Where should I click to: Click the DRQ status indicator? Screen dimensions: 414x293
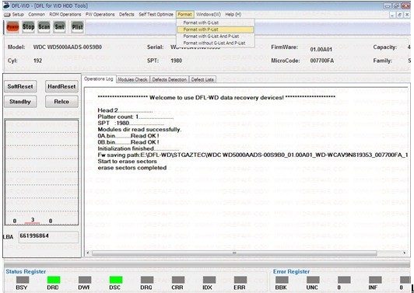pyautogui.click(x=147, y=280)
